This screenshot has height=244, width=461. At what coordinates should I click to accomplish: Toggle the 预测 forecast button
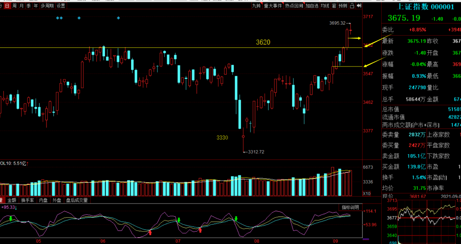tap(343, 6)
